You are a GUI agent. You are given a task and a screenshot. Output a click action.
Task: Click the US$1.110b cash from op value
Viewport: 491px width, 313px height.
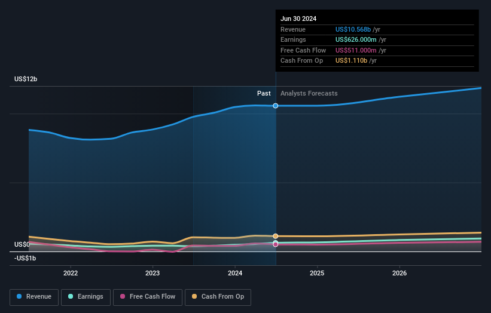pos(351,61)
